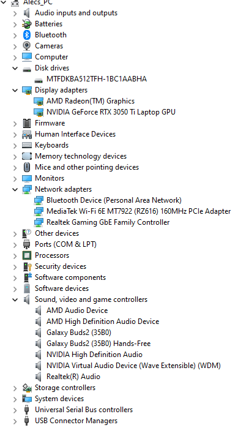The height and width of the screenshot is (444, 252).
Task: Click the Memory technology devices label
Action: 81,156
